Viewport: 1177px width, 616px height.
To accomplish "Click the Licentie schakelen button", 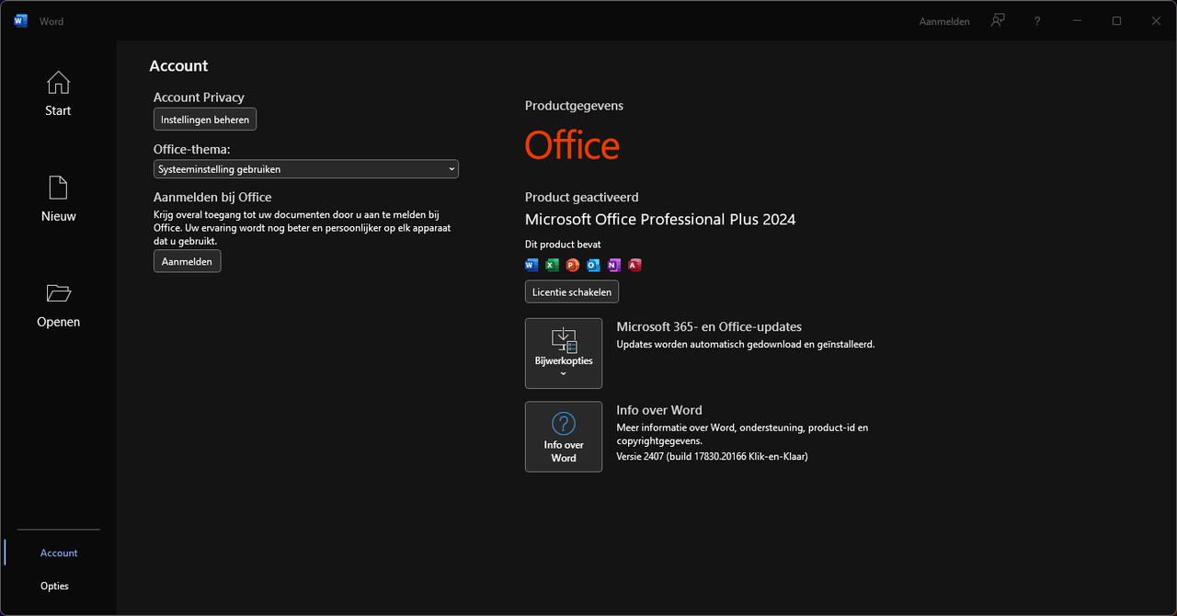I will pos(572,291).
